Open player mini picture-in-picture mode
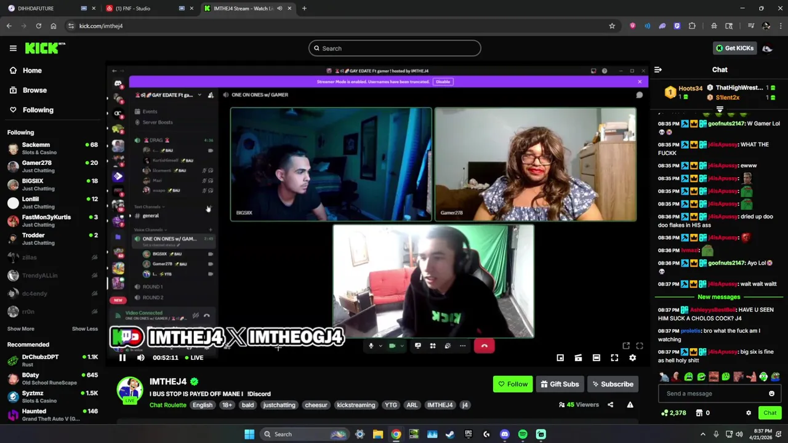 560,357
